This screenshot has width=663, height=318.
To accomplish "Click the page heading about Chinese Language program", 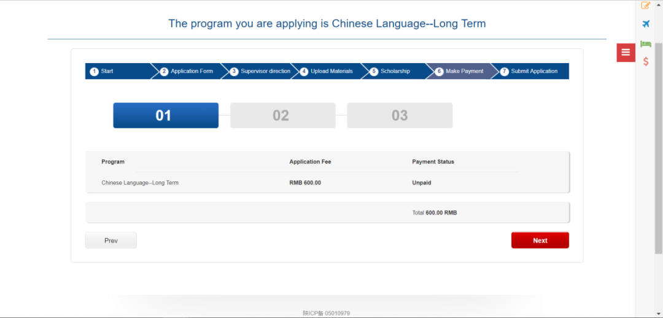I will pyautogui.click(x=327, y=23).
